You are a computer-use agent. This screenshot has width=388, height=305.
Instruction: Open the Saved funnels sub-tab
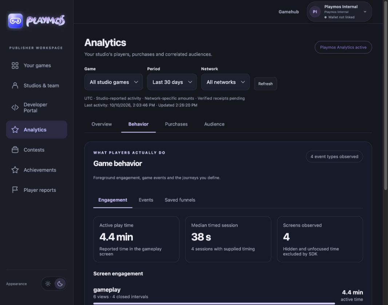pyautogui.click(x=180, y=200)
